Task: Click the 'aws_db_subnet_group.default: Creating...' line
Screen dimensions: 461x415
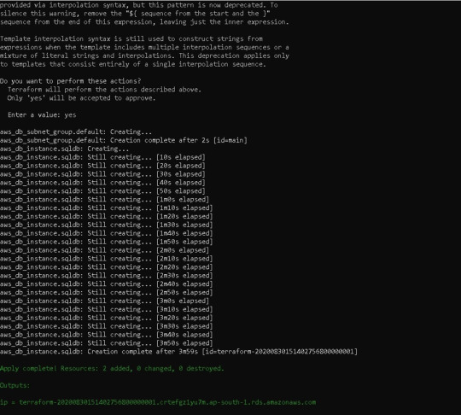Action: click(76, 132)
